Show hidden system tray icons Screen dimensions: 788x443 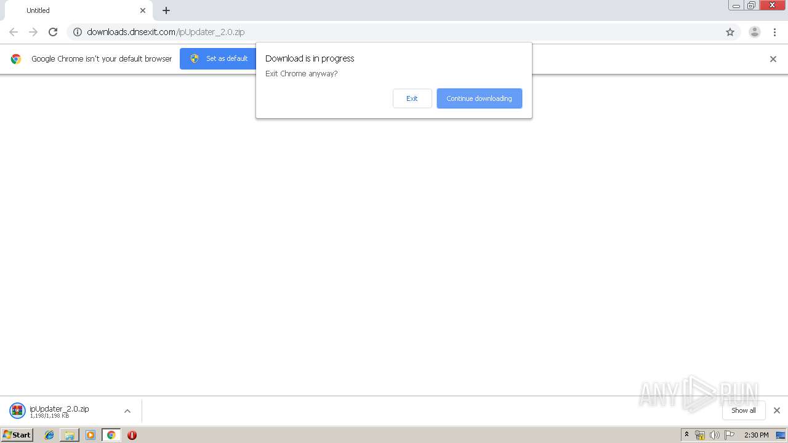(686, 435)
